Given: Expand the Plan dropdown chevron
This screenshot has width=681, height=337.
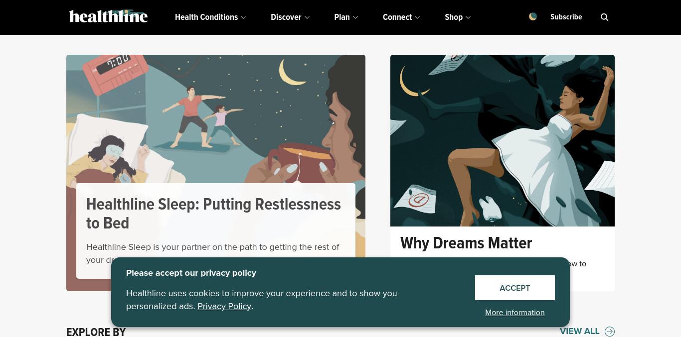Looking at the screenshot, I should (x=355, y=17).
